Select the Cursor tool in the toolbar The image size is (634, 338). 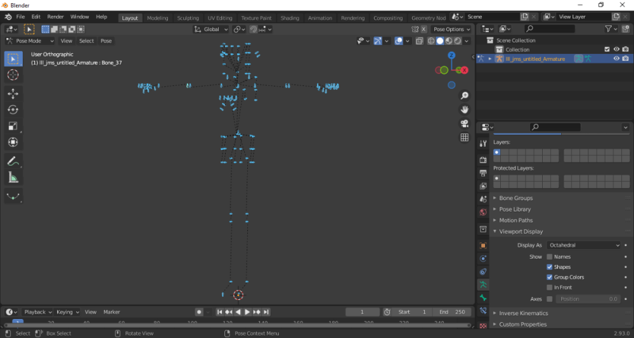click(13, 75)
